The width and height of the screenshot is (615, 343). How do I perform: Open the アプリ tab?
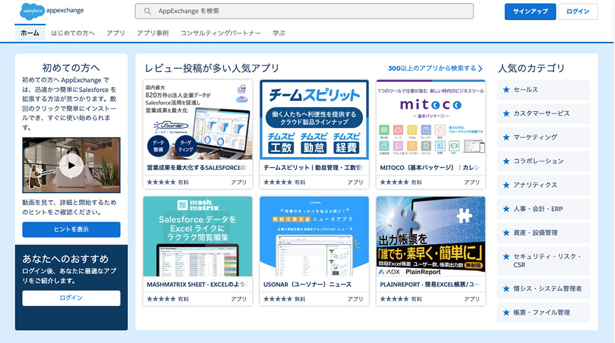[116, 33]
